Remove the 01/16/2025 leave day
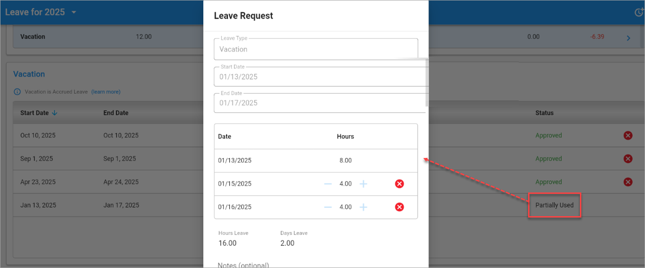Screen dimensions: 645x268 [x=399, y=207]
